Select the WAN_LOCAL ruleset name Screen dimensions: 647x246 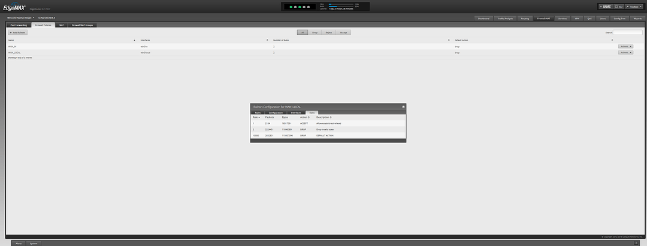pyautogui.click(x=14, y=53)
